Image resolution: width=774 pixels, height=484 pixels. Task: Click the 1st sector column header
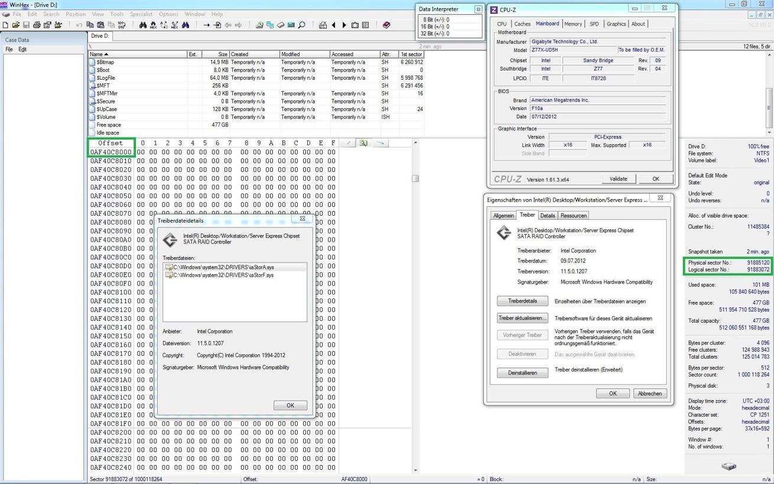tap(412, 54)
